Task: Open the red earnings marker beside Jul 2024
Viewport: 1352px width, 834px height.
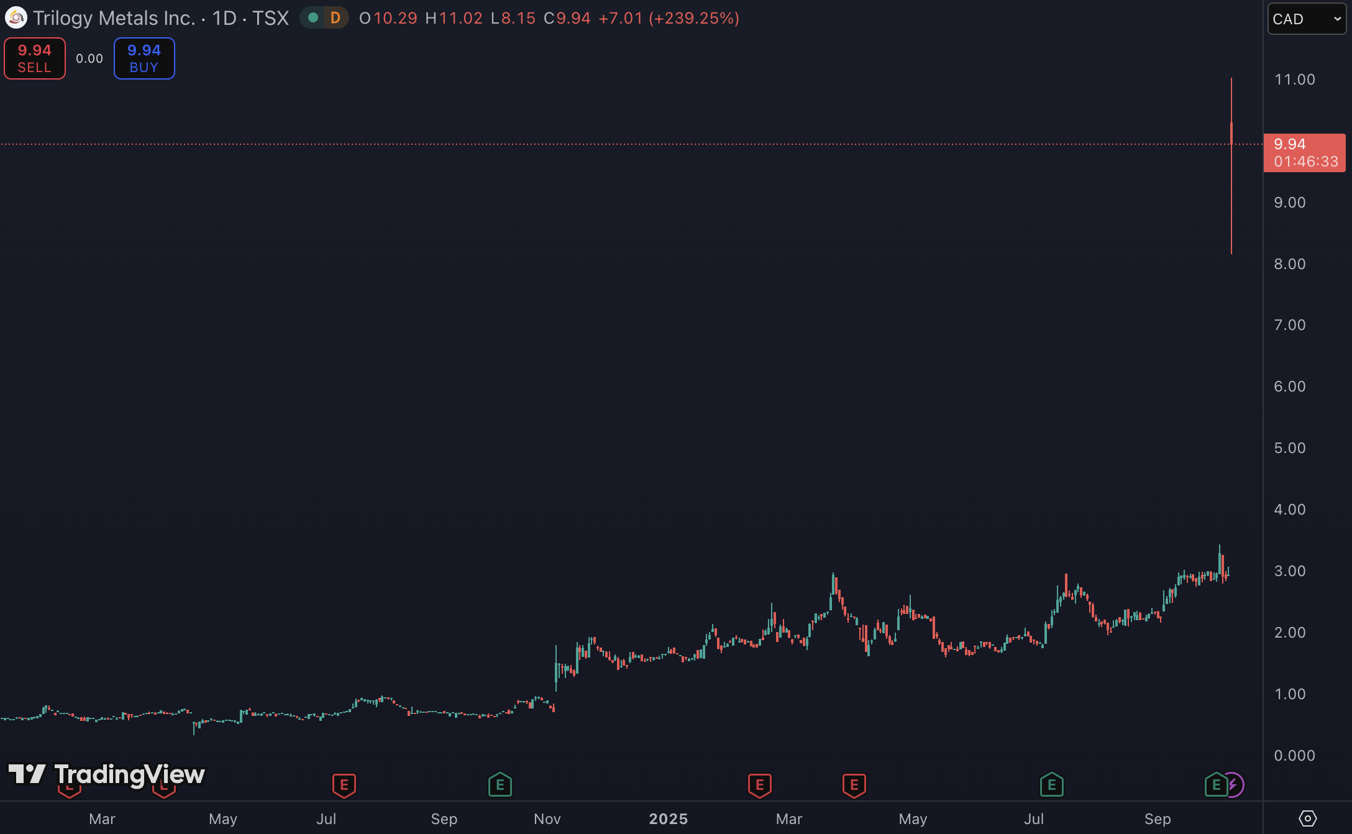Action: tap(344, 786)
